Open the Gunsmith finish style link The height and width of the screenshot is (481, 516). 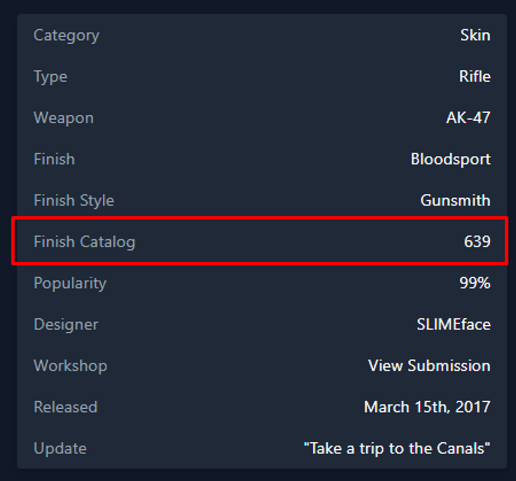(455, 200)
